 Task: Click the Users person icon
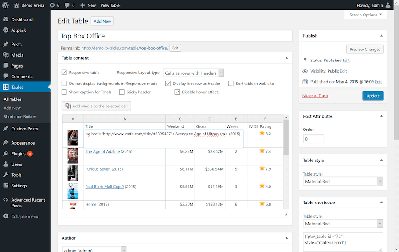click(6, 164)
